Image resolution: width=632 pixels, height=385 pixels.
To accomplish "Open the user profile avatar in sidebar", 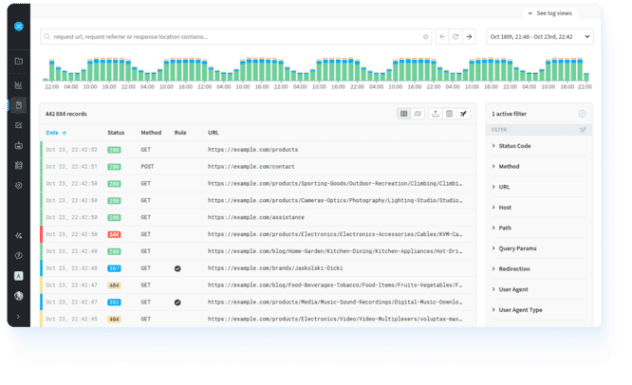I will [19, 296].
